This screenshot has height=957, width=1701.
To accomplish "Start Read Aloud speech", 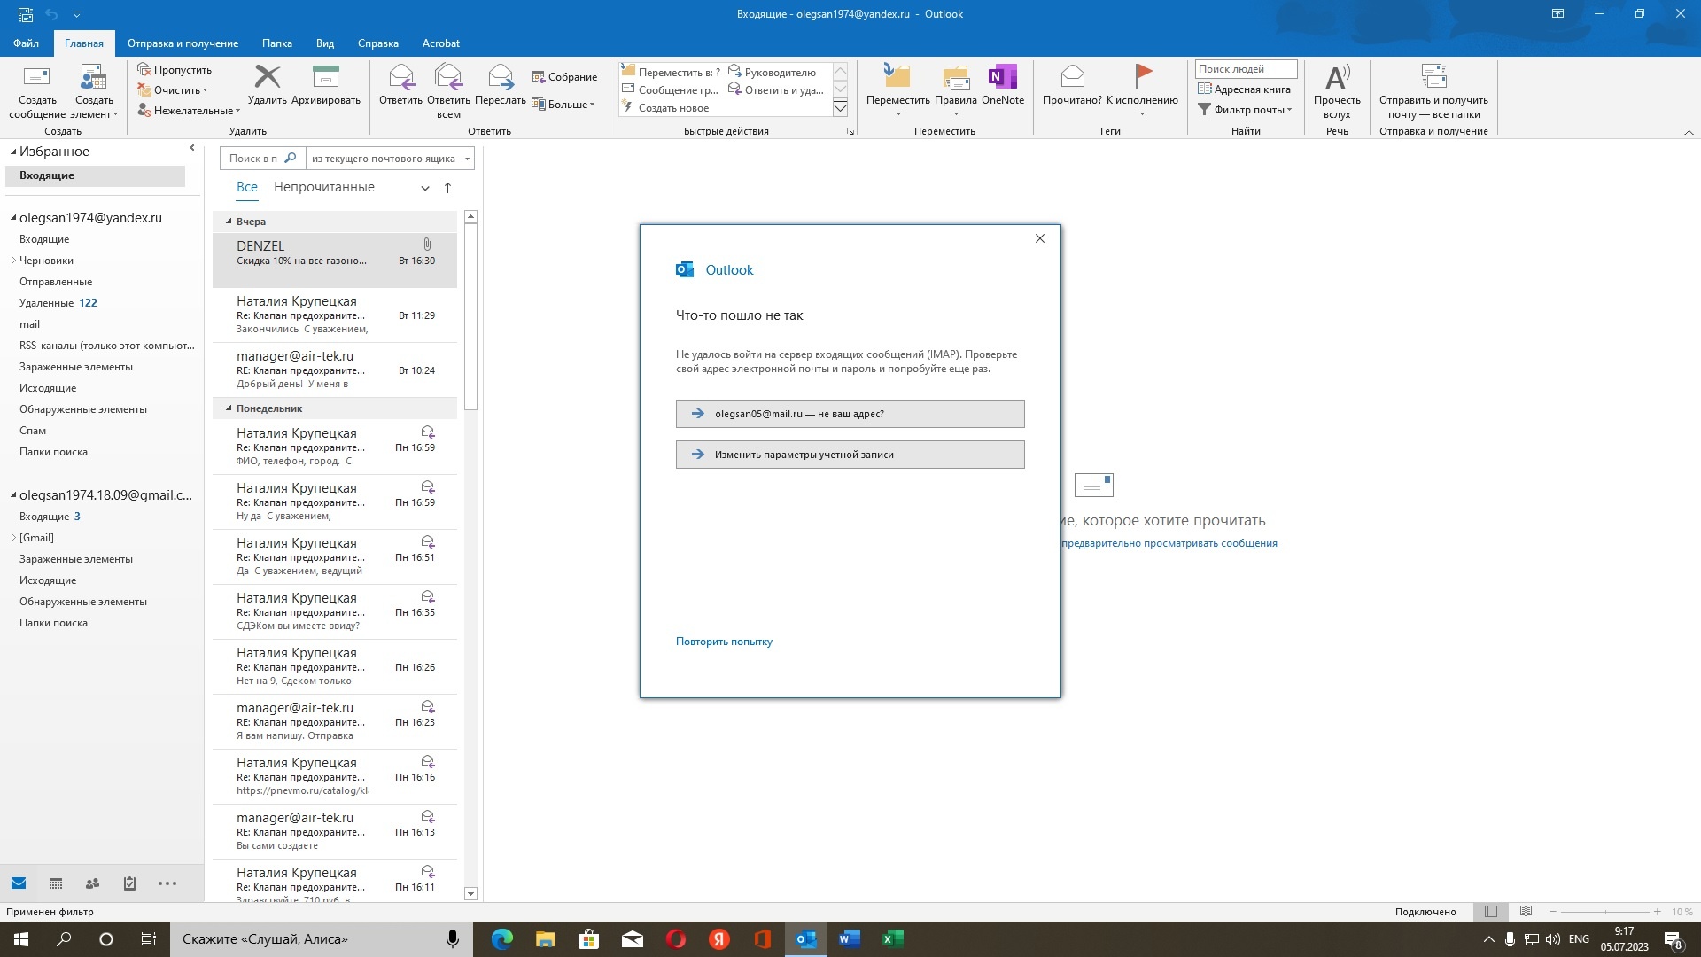I will tap(1337, 91).
